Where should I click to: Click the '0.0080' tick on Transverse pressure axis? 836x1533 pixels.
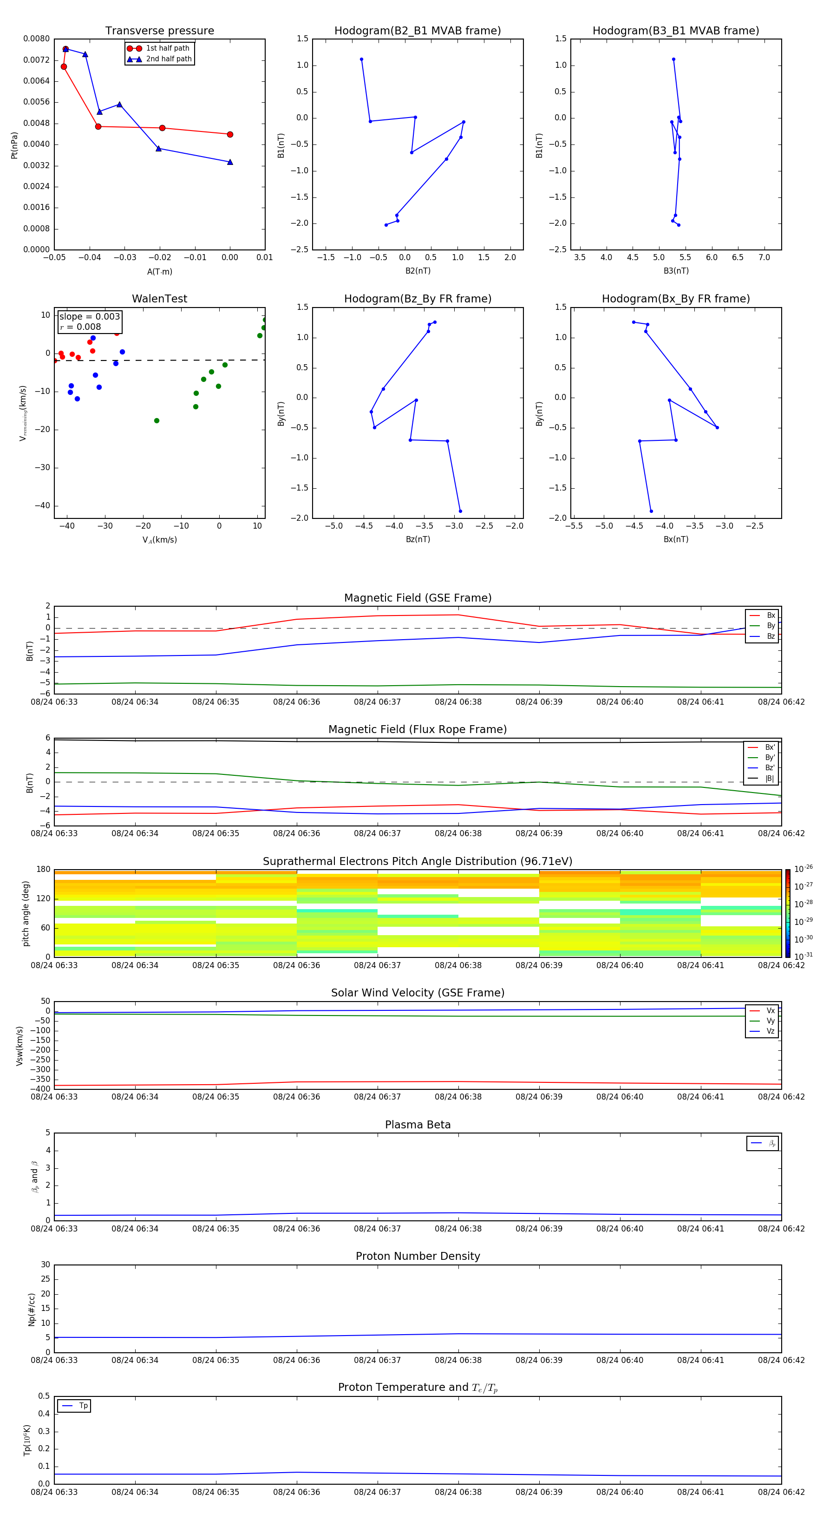(x=36, y=39)
